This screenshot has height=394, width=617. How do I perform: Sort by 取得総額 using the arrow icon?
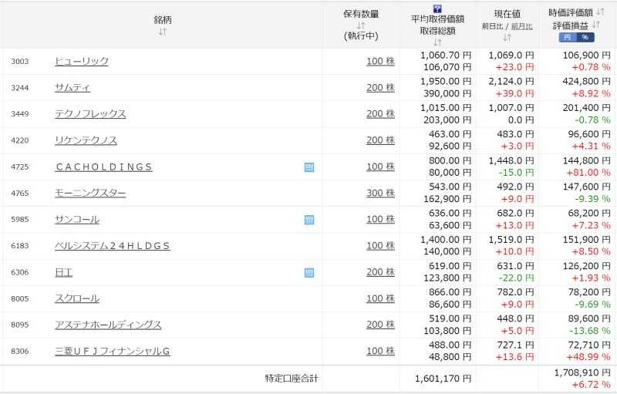click(437, 42)
